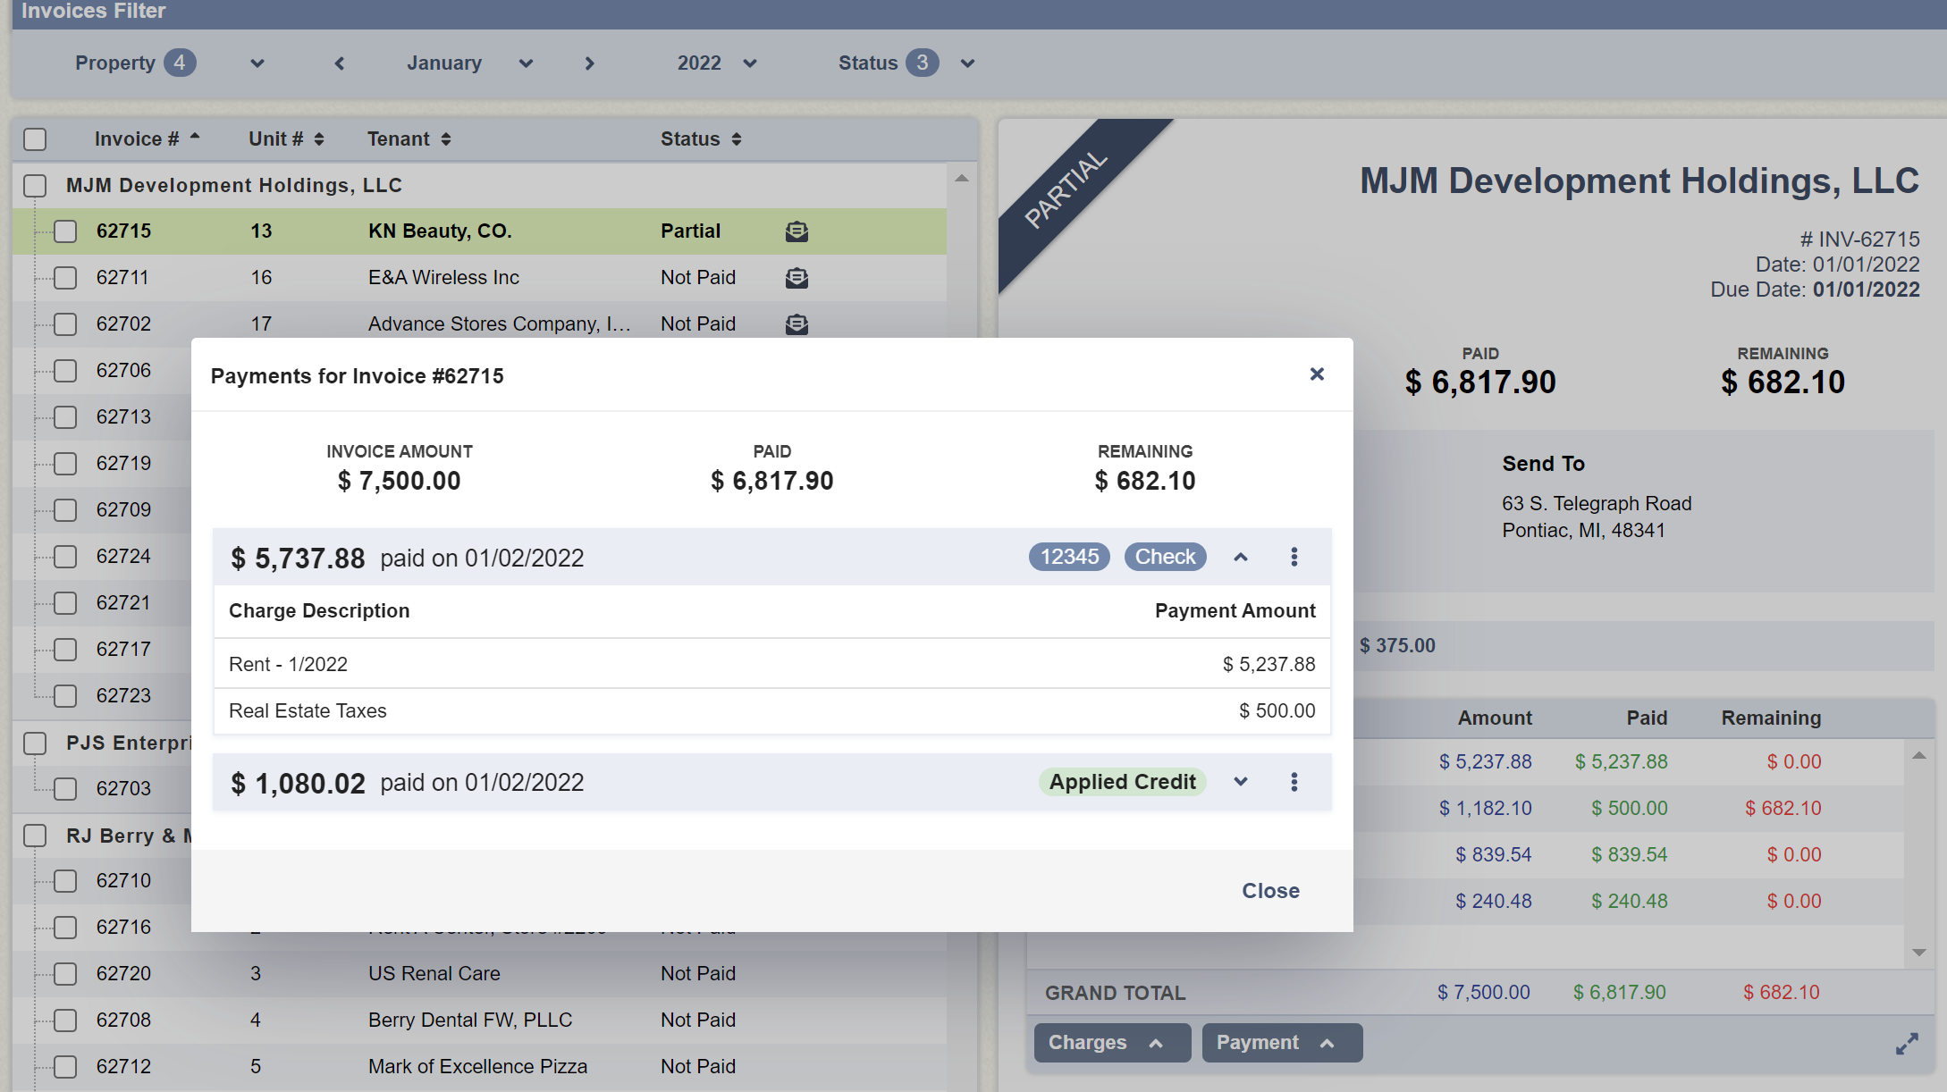This screenshot has width=1947, height=1092.
Task: Click invoice number 62703
Action: tap(123, 789)
